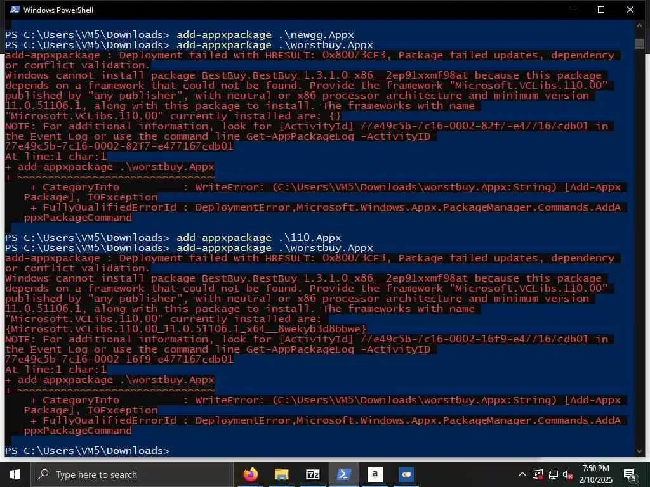Screen dimensions: 650x487
Task: Click the taskbar search box
Action: [x=132, y=474]
